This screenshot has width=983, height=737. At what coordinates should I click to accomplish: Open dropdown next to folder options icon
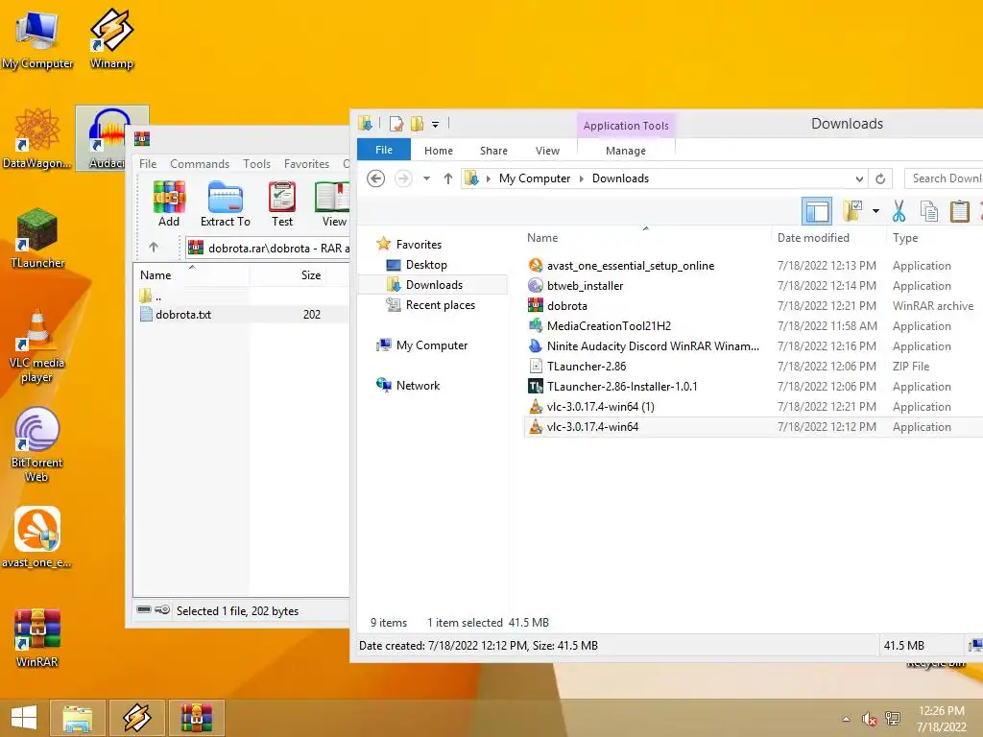pos(875,211)
